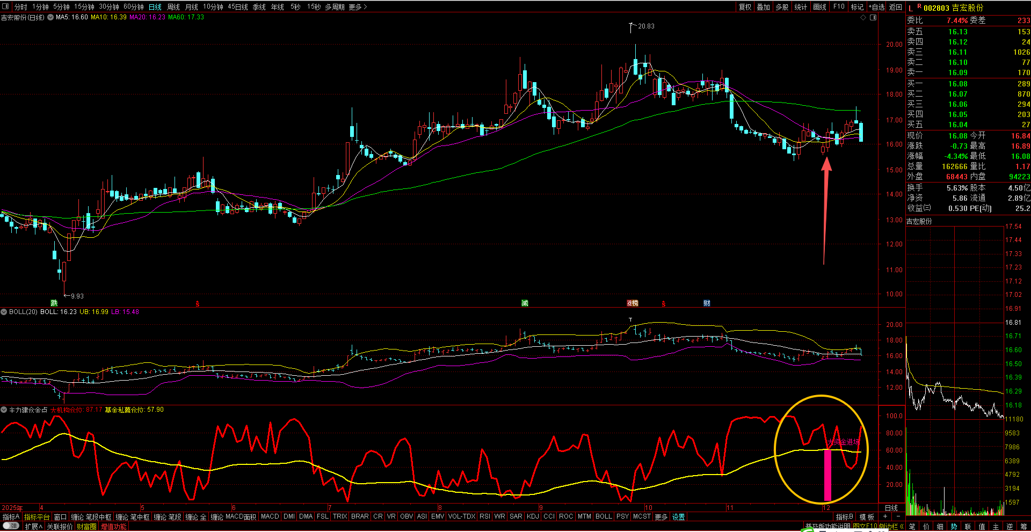
Task: Select the 筹 sidebar tab
Action: tap(1023, 527)
